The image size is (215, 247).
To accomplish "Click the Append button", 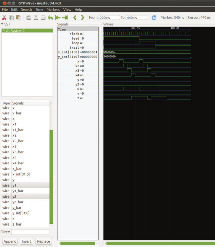I will [x=10, y=241].
